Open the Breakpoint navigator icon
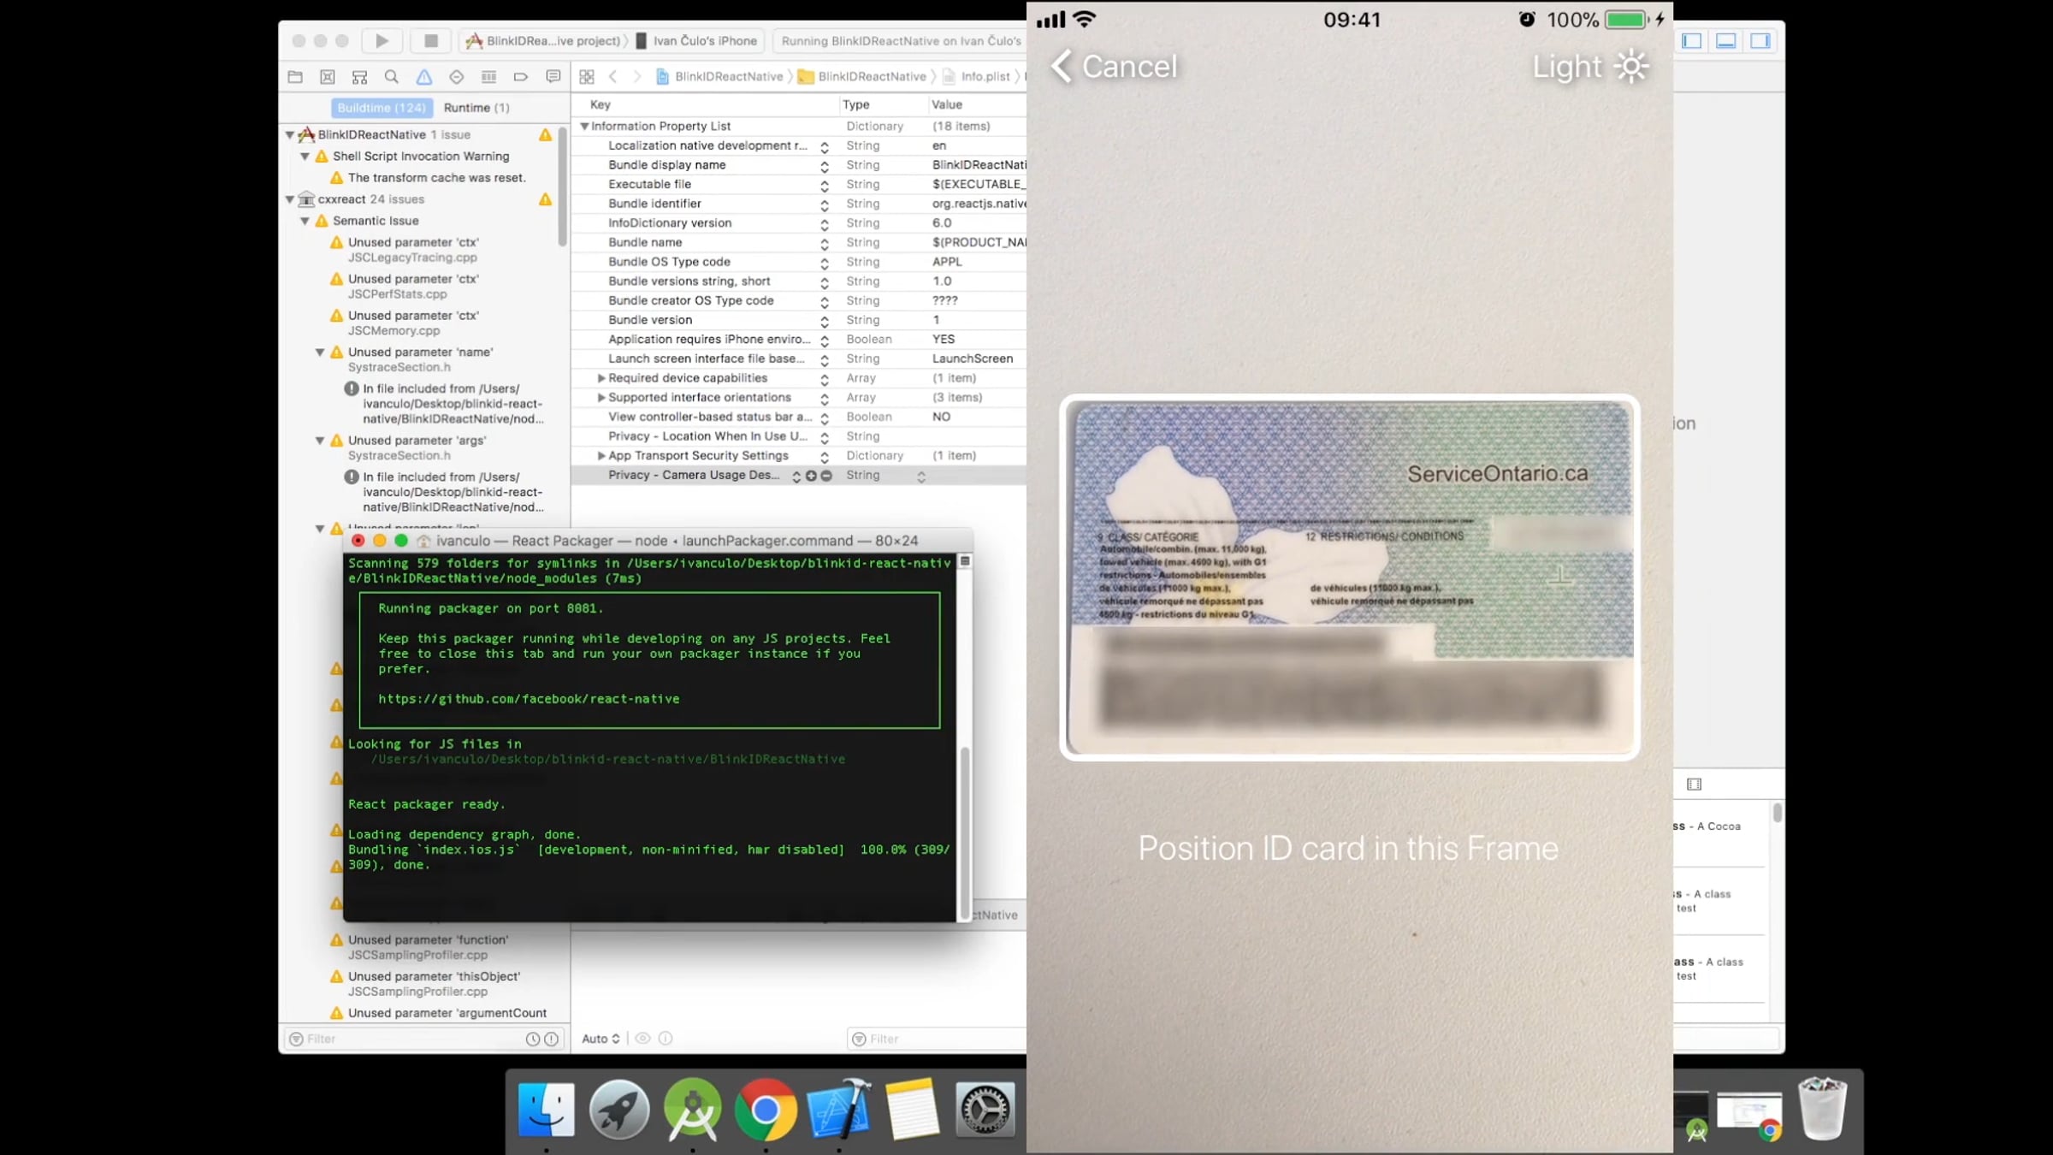 (521, 77)
